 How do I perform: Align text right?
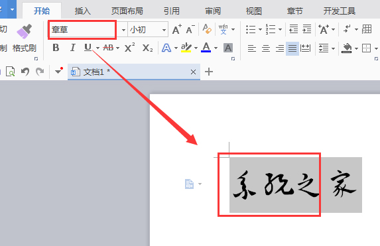[280, 48]
